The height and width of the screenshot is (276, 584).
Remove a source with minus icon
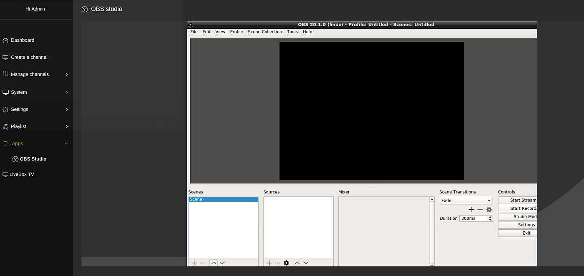tap(278, 263)
